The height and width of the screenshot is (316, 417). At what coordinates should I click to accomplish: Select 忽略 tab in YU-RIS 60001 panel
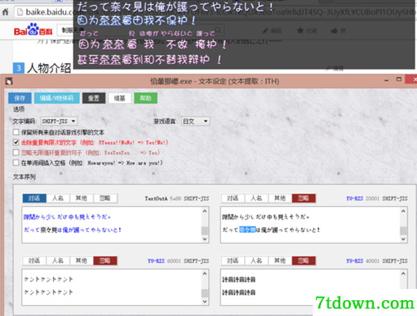pyautogui.click(x=105, y=260)
